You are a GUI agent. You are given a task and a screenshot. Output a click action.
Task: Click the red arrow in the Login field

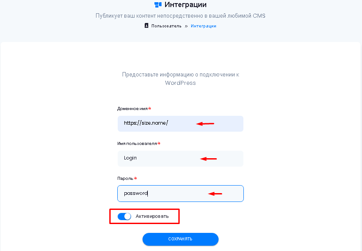(x=208, y=159)
